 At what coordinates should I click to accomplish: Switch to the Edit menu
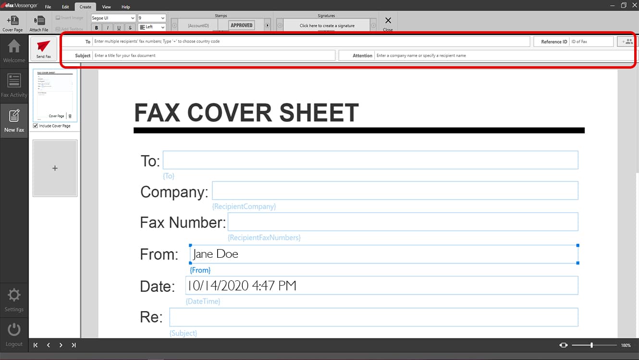pyautogui.click(x=65, y=7)
